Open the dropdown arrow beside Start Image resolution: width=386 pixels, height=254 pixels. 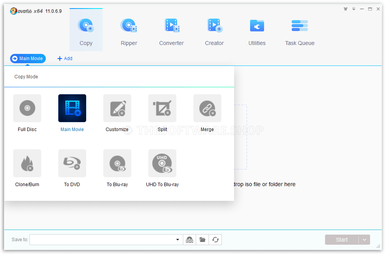pyautogui.click(x=364, y=240)
